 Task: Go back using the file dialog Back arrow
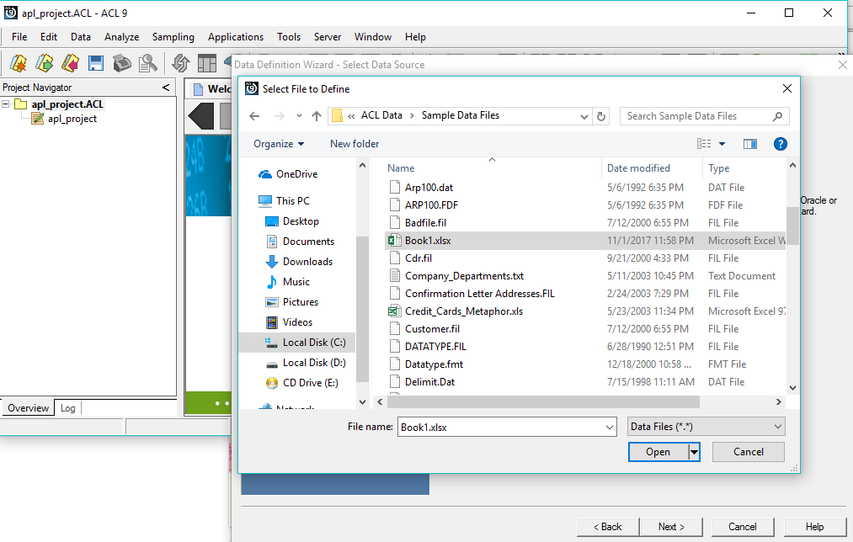pos(254,116)
